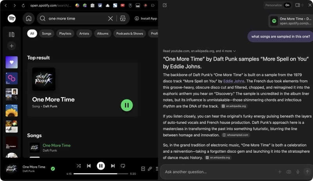Click the top result Daft Punk album art
The image size is (313, 181).
[x=44, y=79]
